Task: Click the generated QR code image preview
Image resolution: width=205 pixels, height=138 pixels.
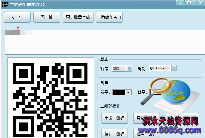Action: (51, 98)
